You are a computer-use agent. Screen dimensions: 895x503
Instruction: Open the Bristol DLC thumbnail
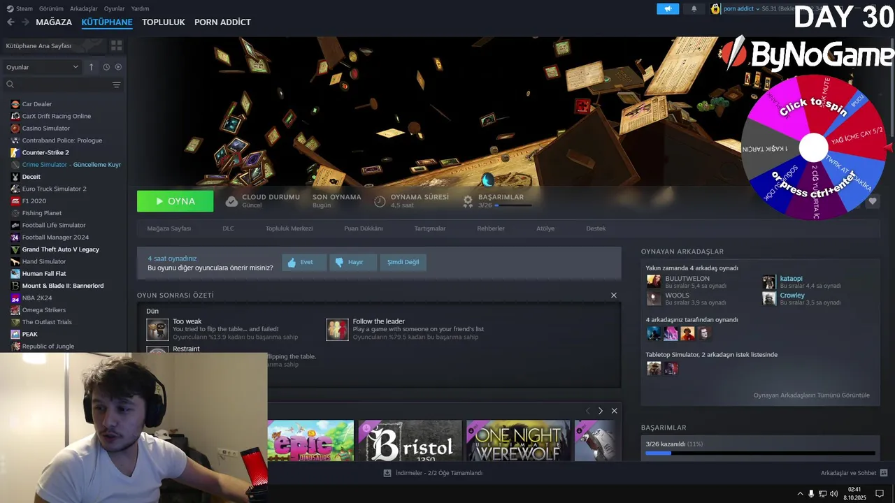(x=410, y=441)
